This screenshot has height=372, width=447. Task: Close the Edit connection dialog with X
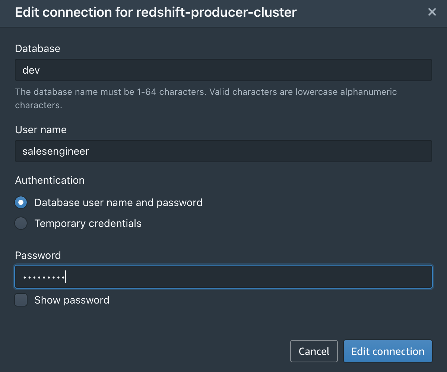(x=432, y=12)
